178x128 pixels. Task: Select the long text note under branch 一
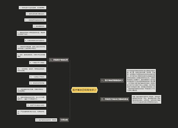point(141,80)
